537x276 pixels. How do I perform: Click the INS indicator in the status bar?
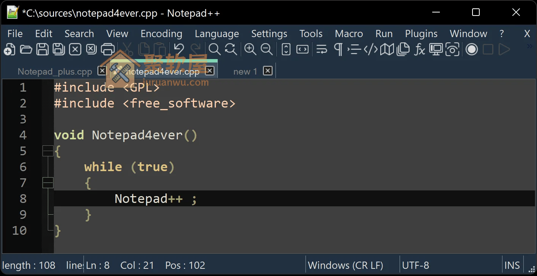(512, 265)
